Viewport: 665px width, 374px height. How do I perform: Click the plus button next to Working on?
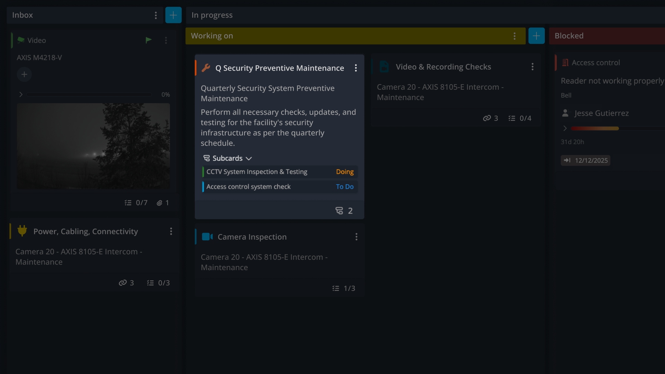[536, 36]
